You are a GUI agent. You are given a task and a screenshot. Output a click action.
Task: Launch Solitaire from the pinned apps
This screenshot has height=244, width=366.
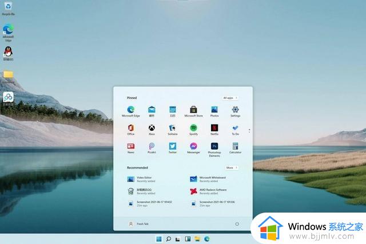pyautogui.click(x=173, y=130)
